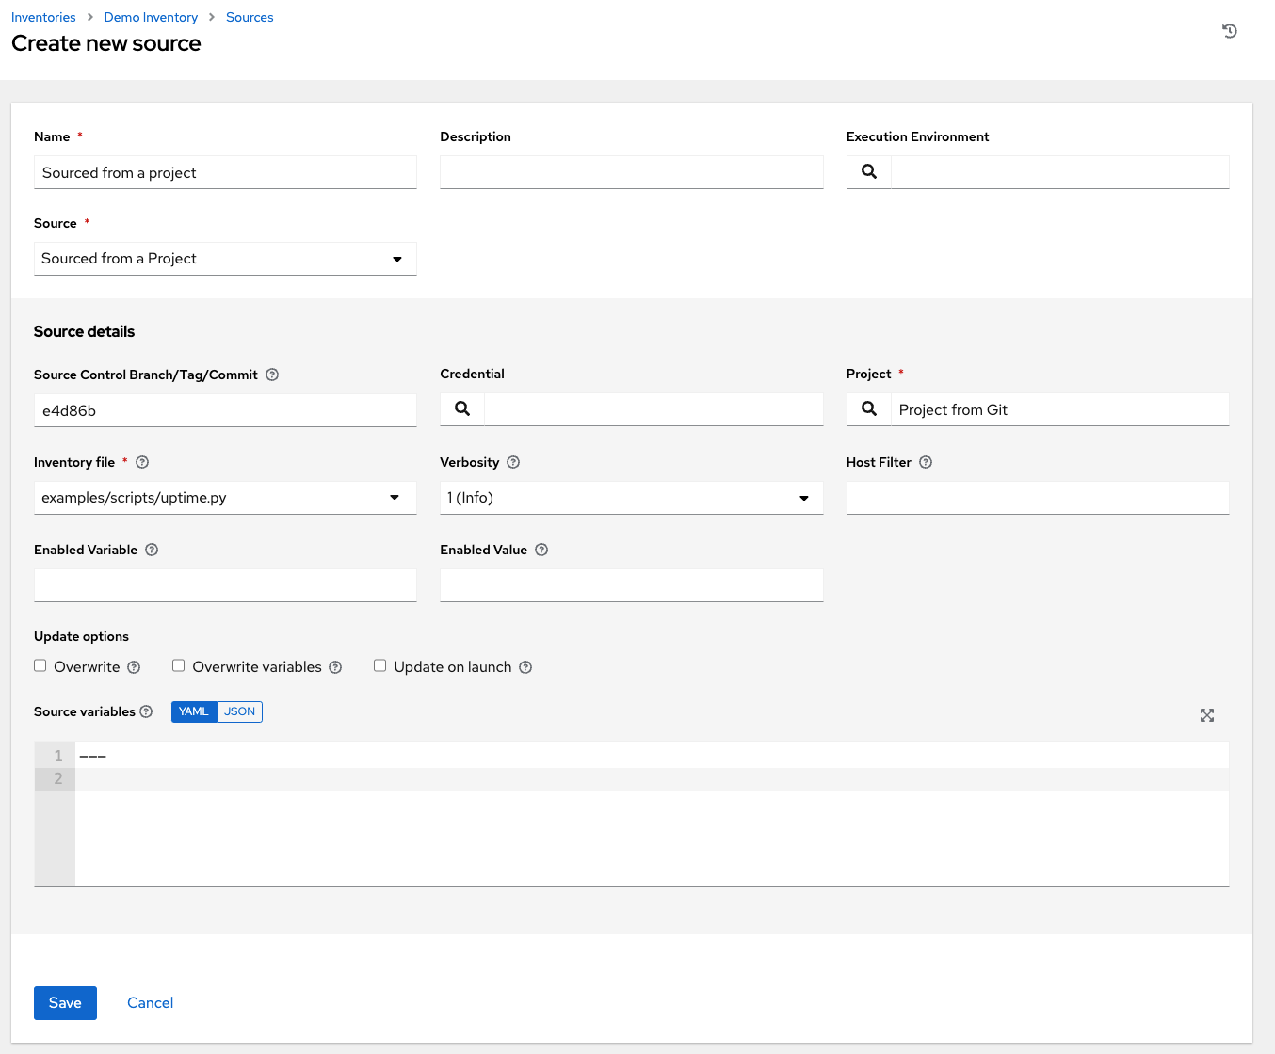Navigate to Demo Inventory via breadcrumb
This screenshot has width=1275, height=1054.
coord(151,17)
